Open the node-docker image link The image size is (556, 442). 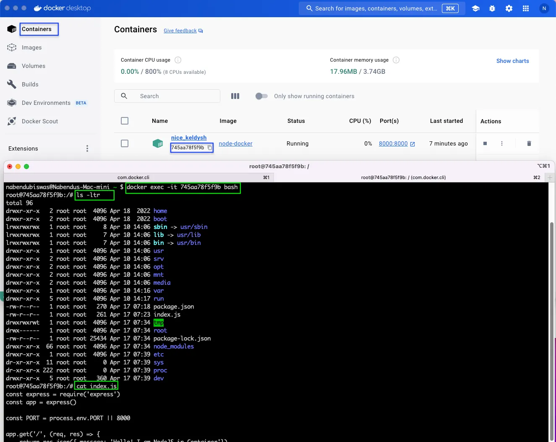(x=235, y=143)
